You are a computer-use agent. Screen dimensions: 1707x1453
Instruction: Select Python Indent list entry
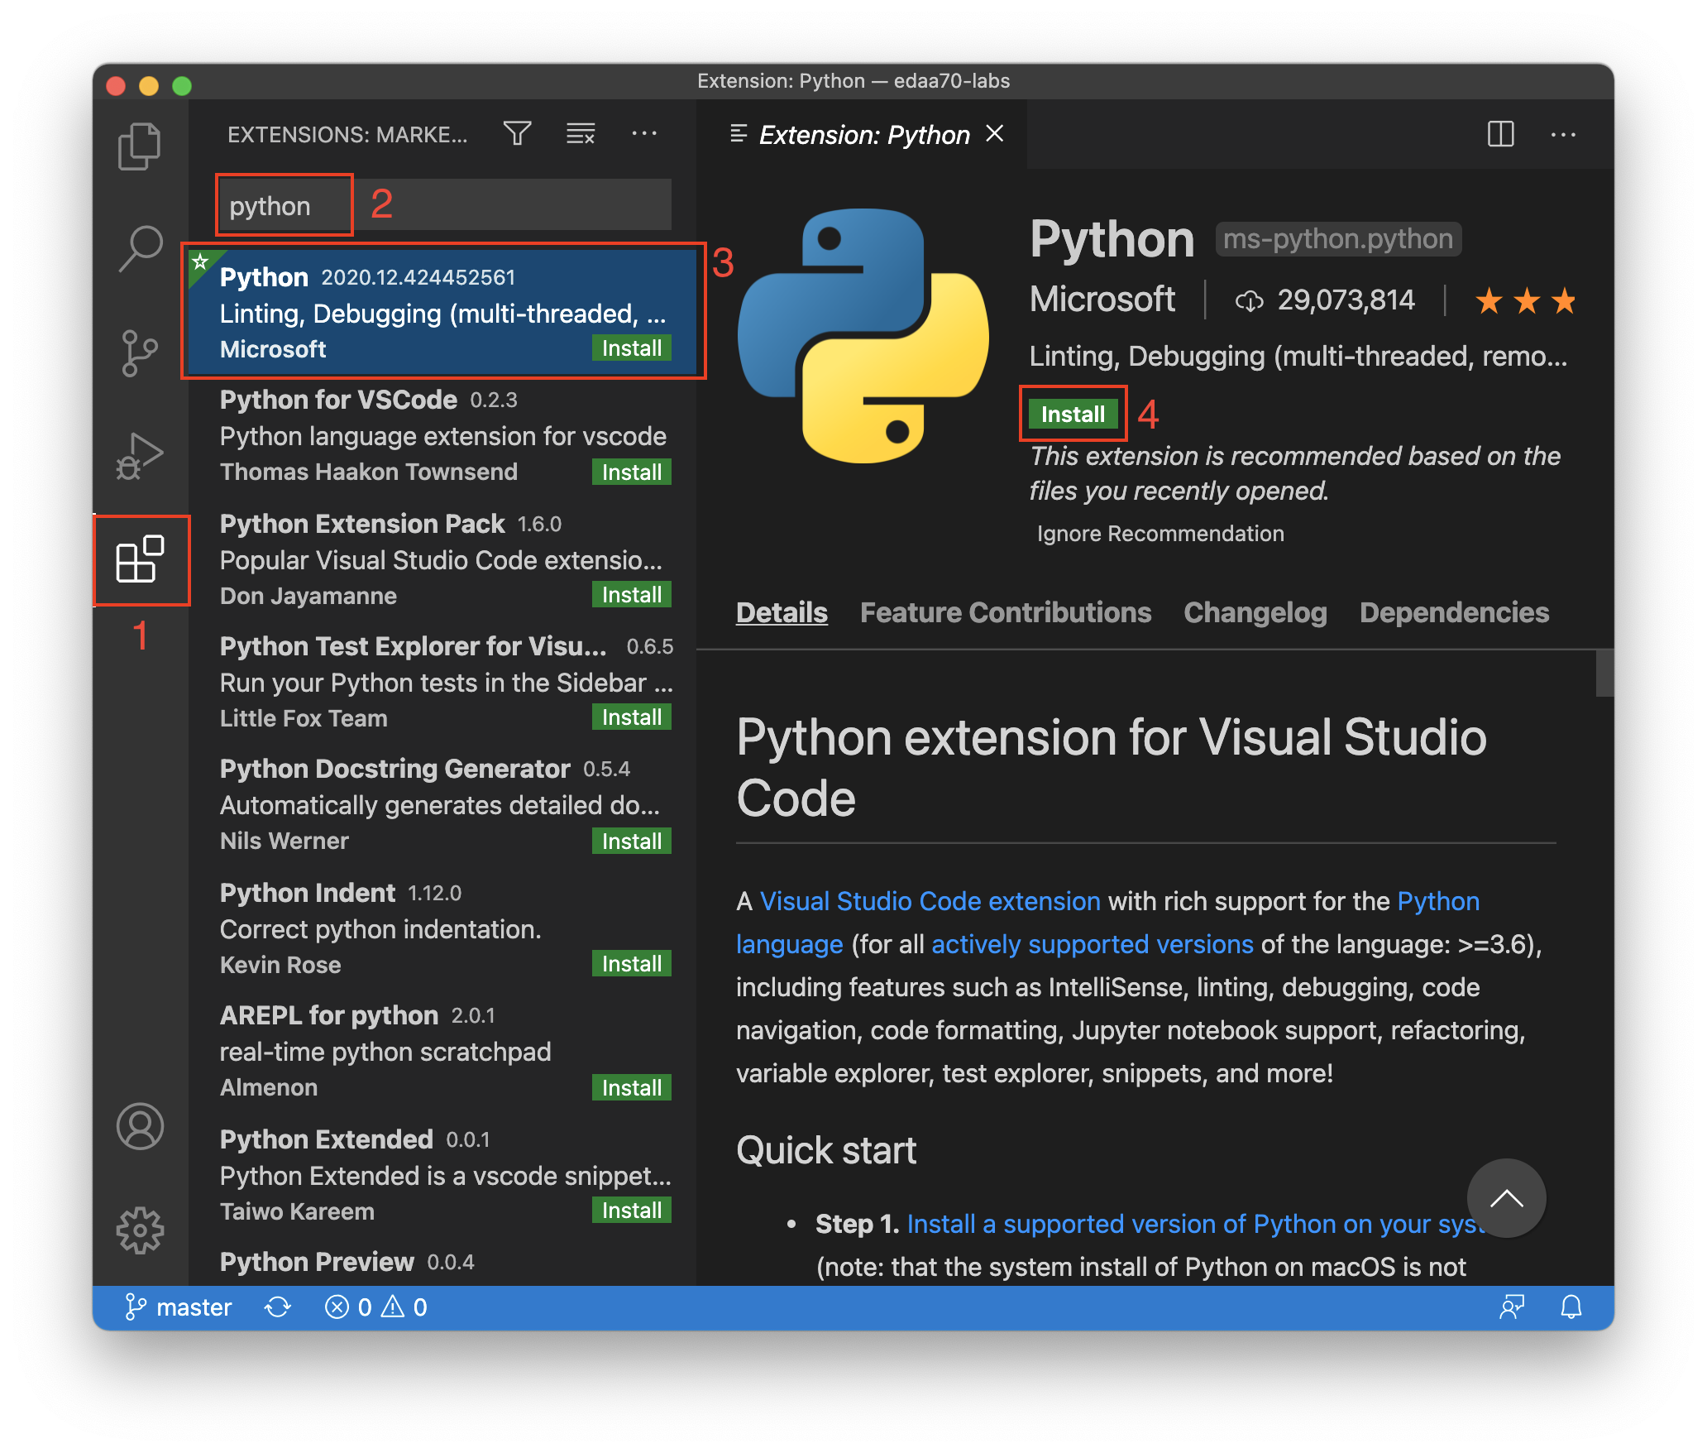coord(442,928)
